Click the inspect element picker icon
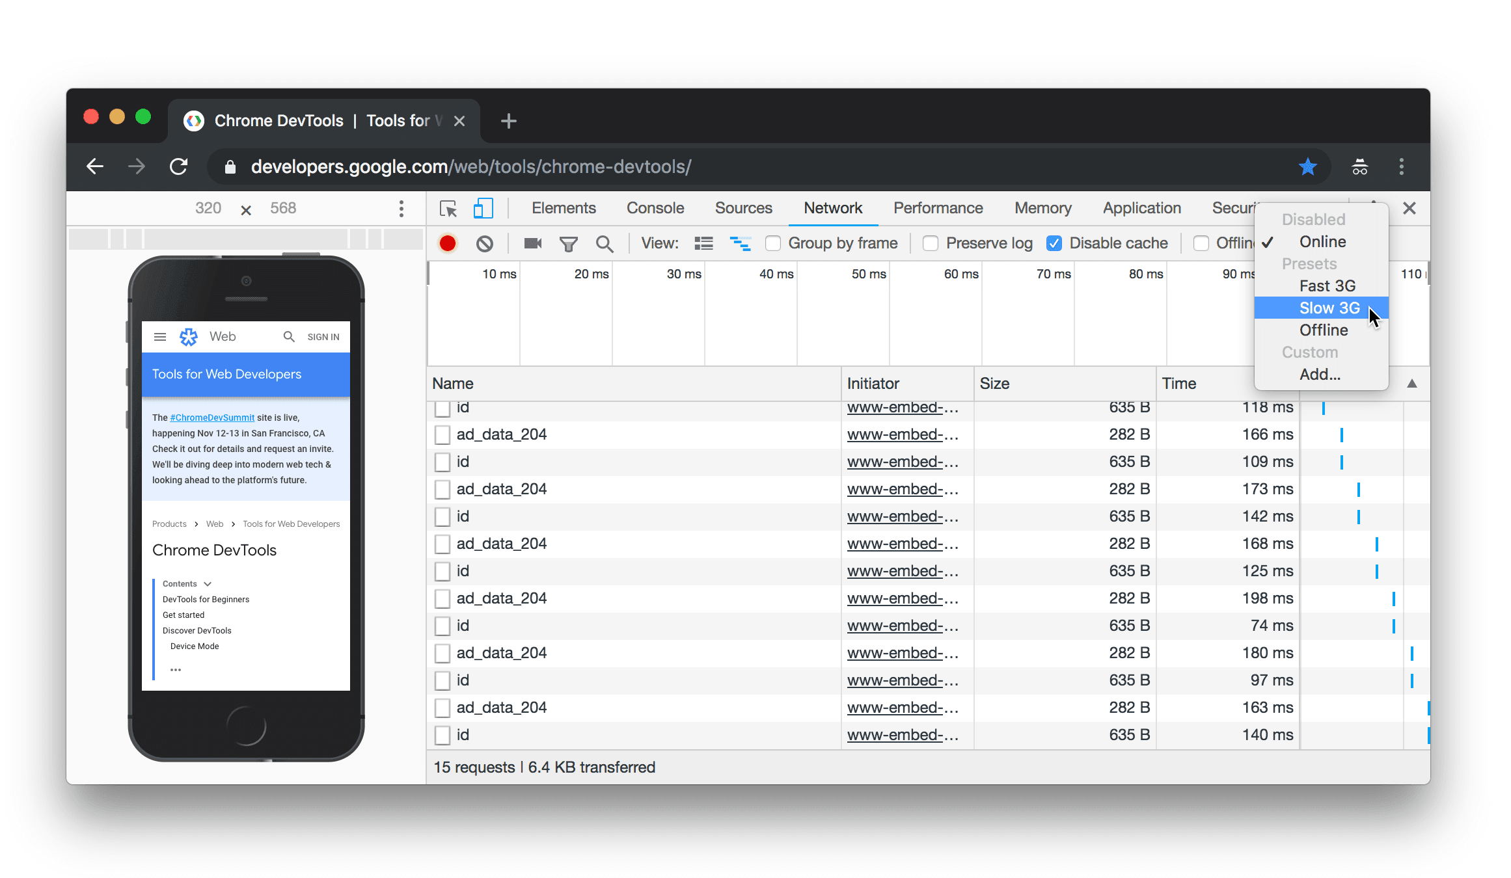Screen dimensions: 1511x878 point(448,207)
